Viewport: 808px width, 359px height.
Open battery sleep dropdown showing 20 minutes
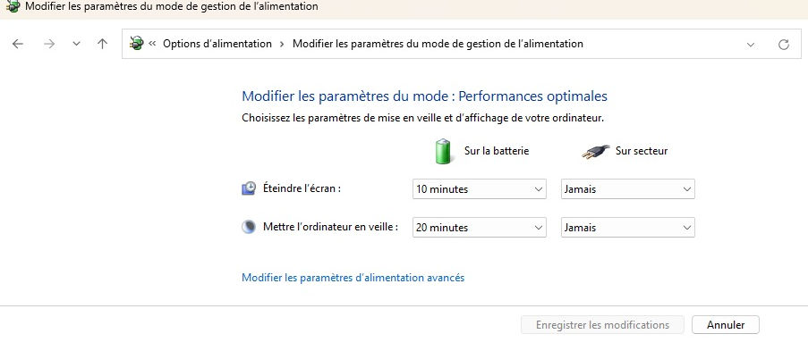[x=480, y=228]
